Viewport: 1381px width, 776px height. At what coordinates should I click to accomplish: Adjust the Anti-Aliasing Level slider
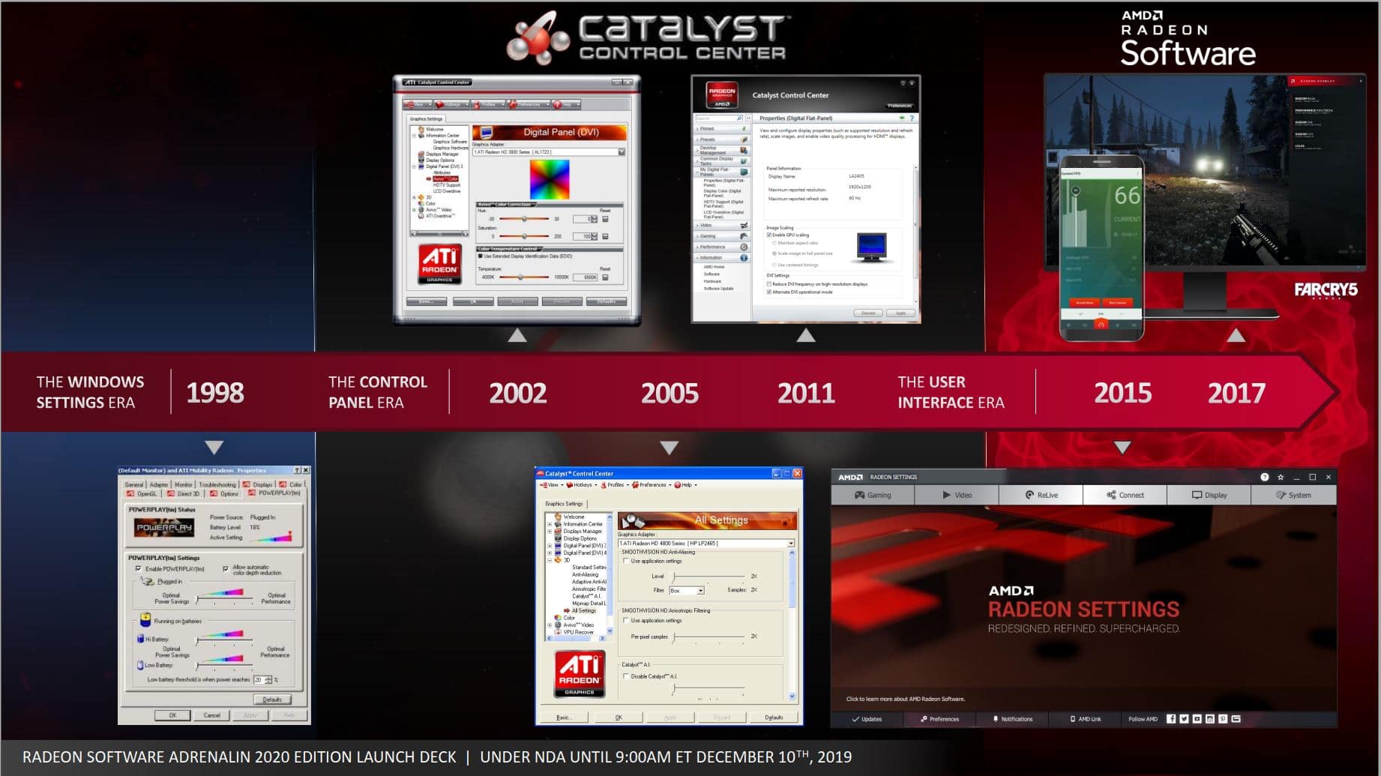[x=674, y=576]
